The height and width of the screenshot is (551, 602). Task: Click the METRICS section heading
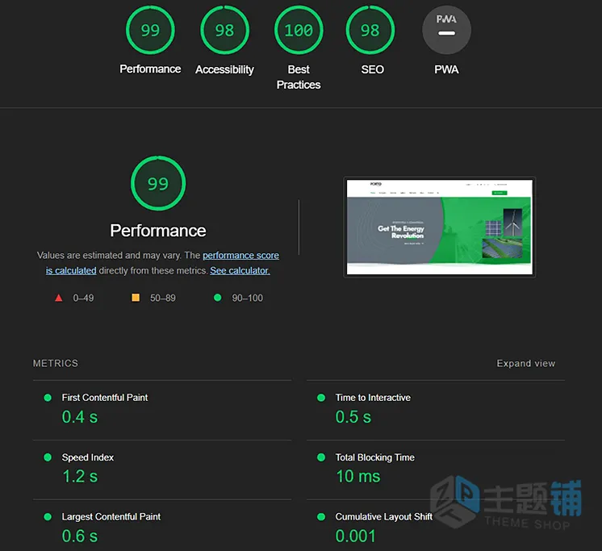click(56, 363)
